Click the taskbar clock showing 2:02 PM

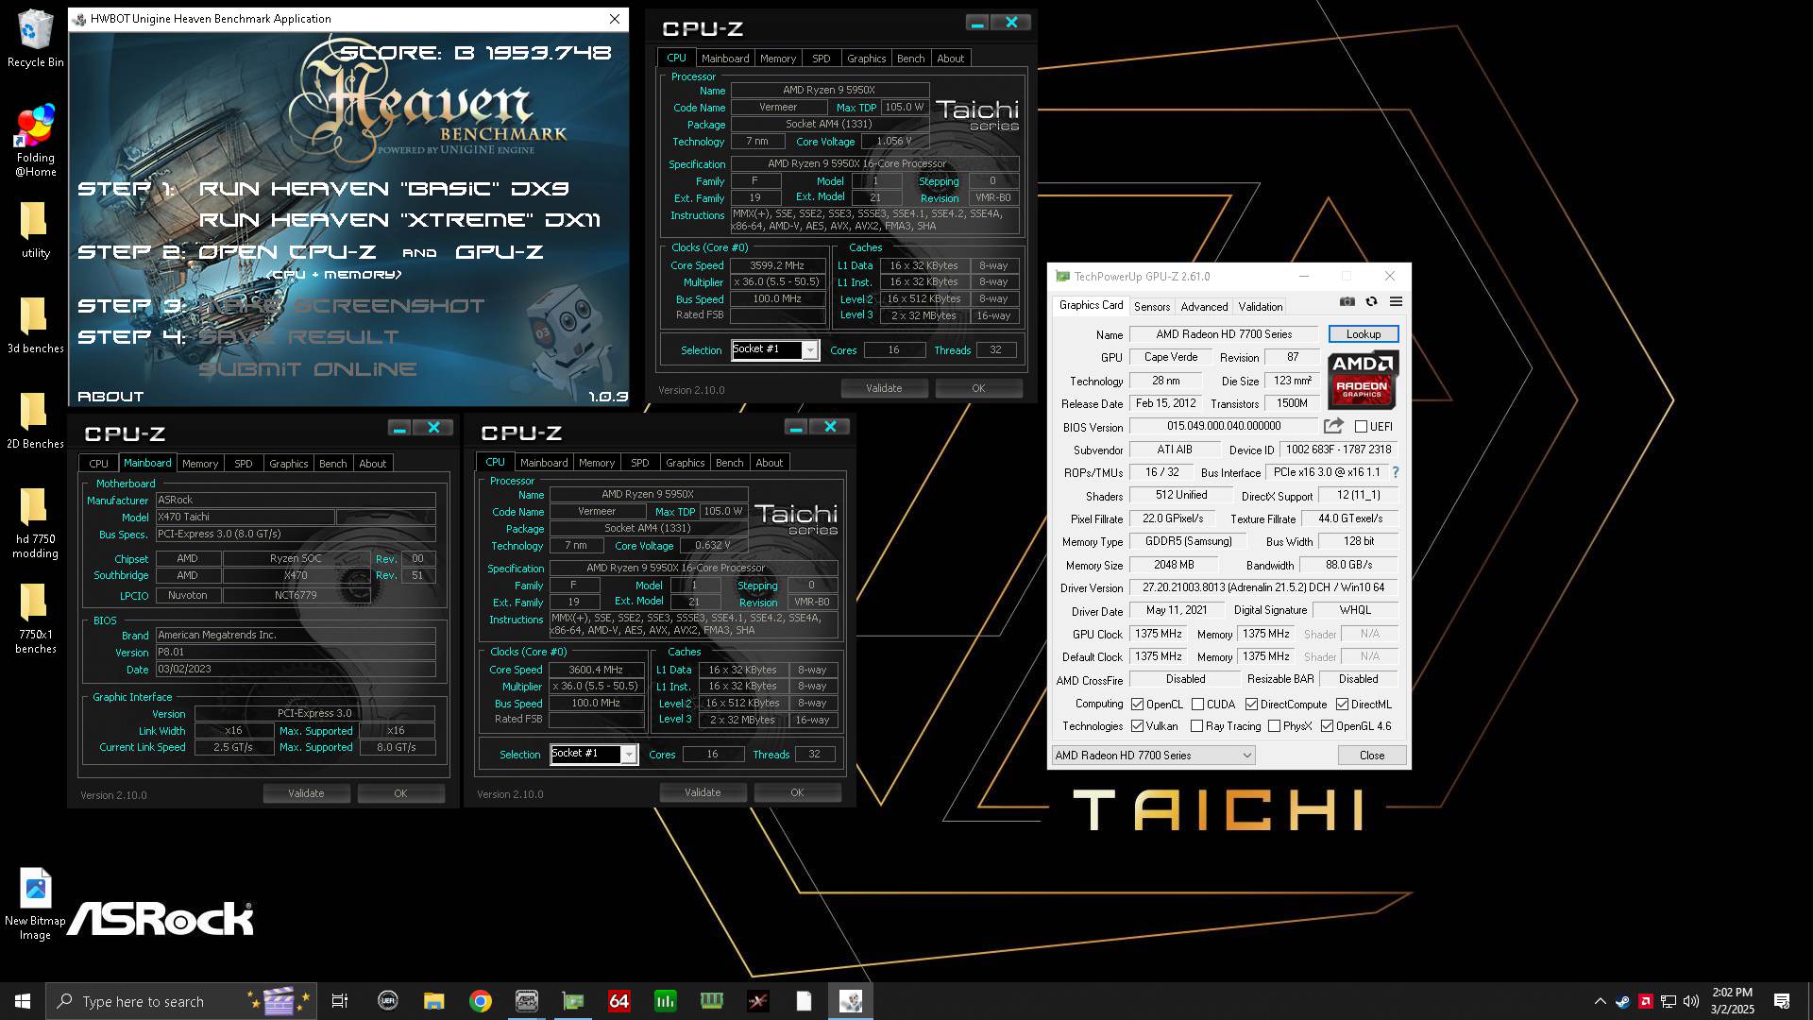coord(1732,1001)
